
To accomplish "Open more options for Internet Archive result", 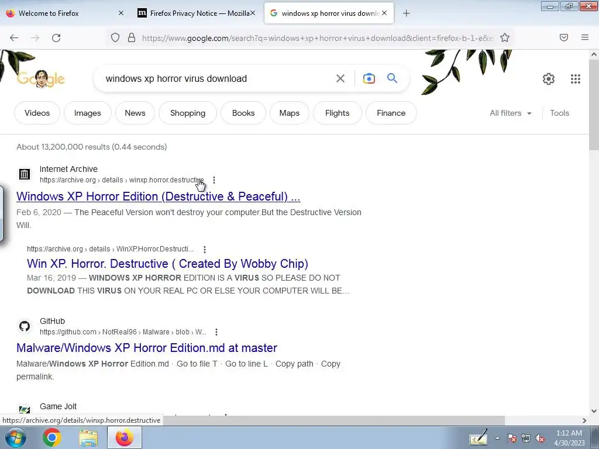I will tap(214, 180).
